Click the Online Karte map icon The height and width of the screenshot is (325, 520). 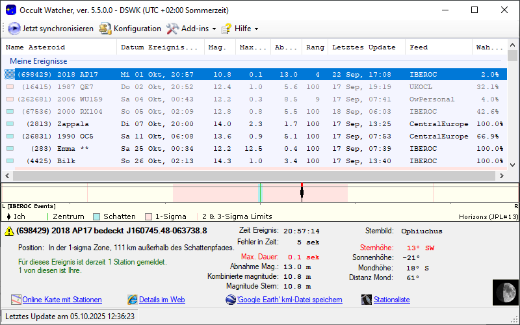click(16, 300)
